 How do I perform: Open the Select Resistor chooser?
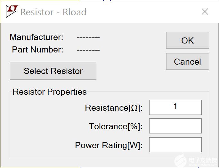pyautogui.click(x=53, y=71)
